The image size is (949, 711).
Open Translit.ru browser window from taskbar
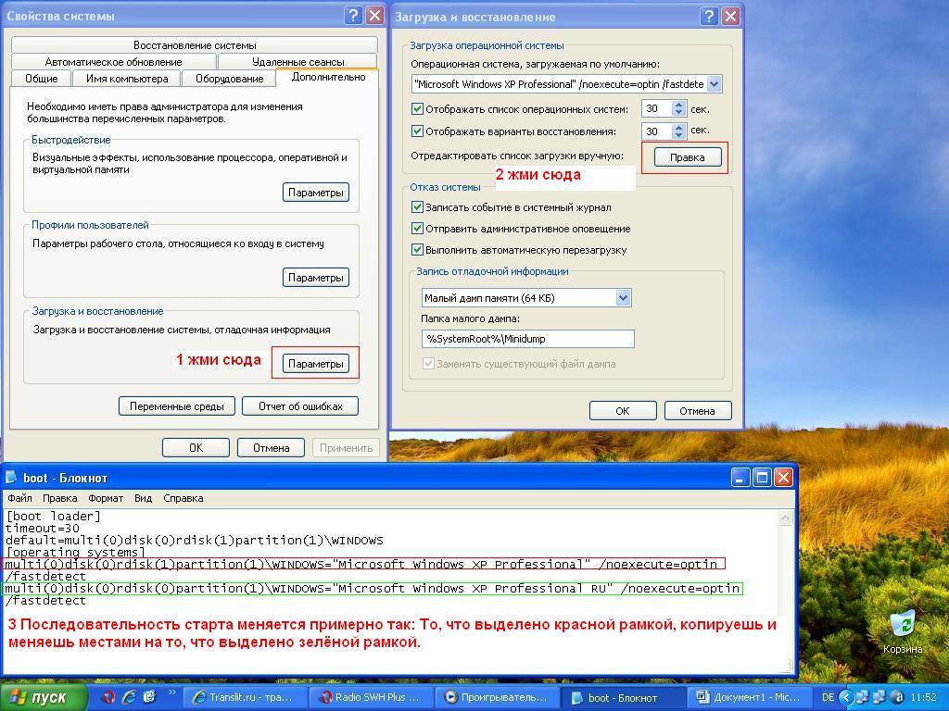point(243,697)
